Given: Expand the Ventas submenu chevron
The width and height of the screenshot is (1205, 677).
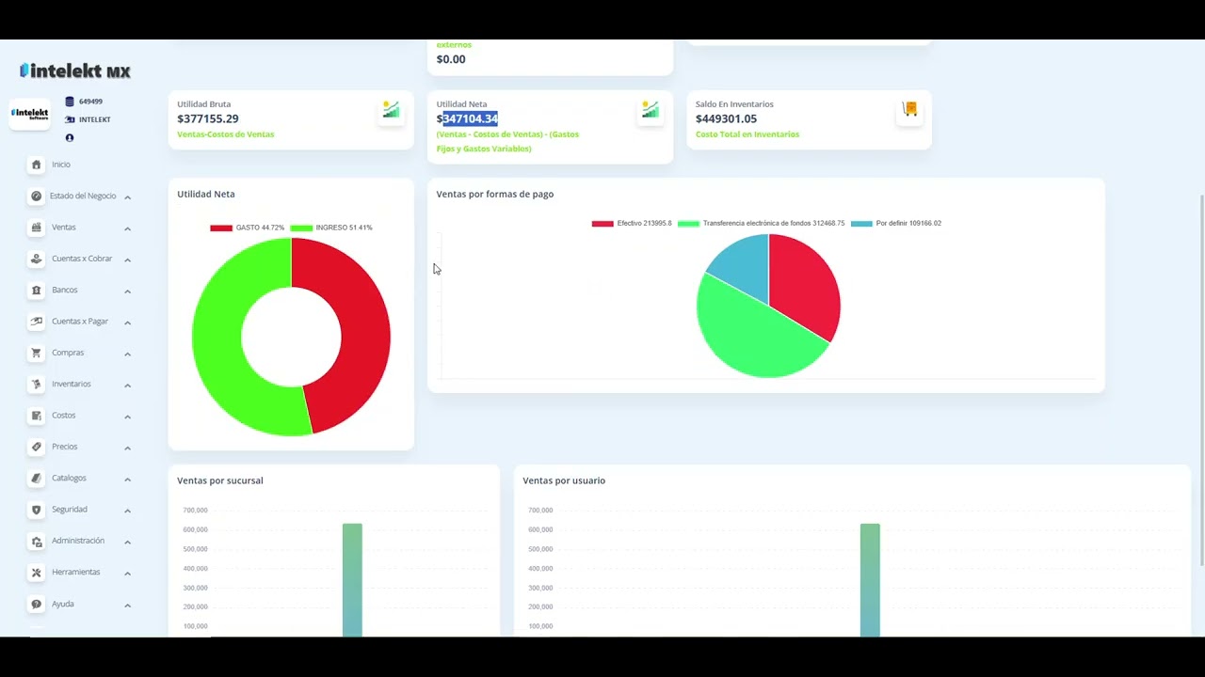Looking at the screenshot, I should pyautogui.click(x=127, y=228).
